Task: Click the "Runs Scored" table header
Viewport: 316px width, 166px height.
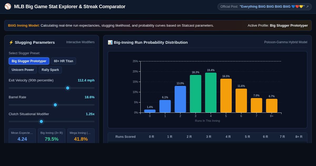Action: click(x=126, y=137)
